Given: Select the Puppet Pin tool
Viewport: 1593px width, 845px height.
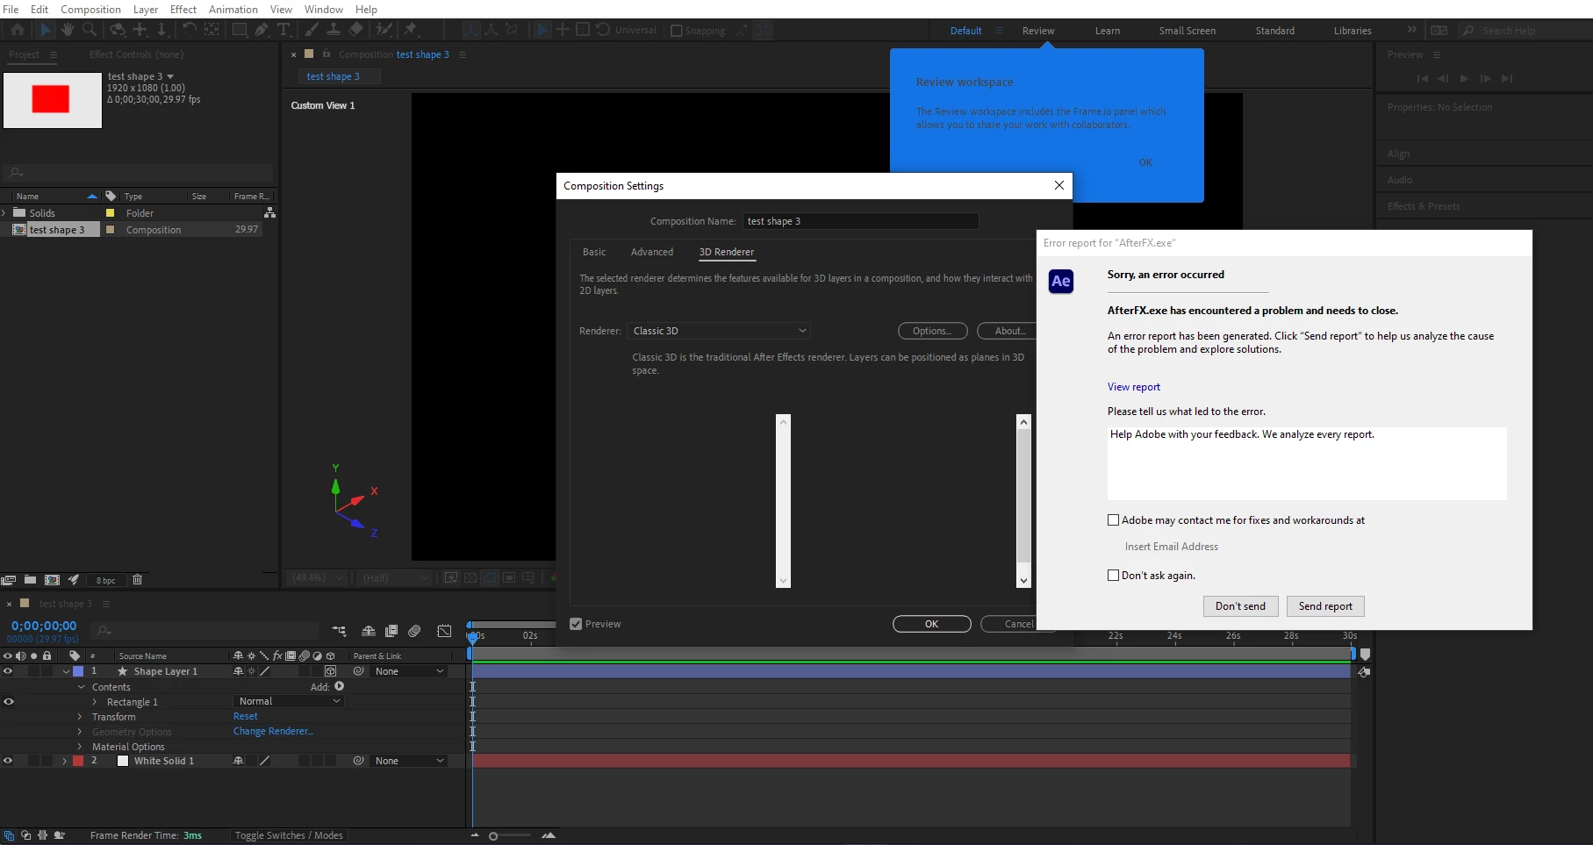Looking at the screenshot, I should click(411, 30).
